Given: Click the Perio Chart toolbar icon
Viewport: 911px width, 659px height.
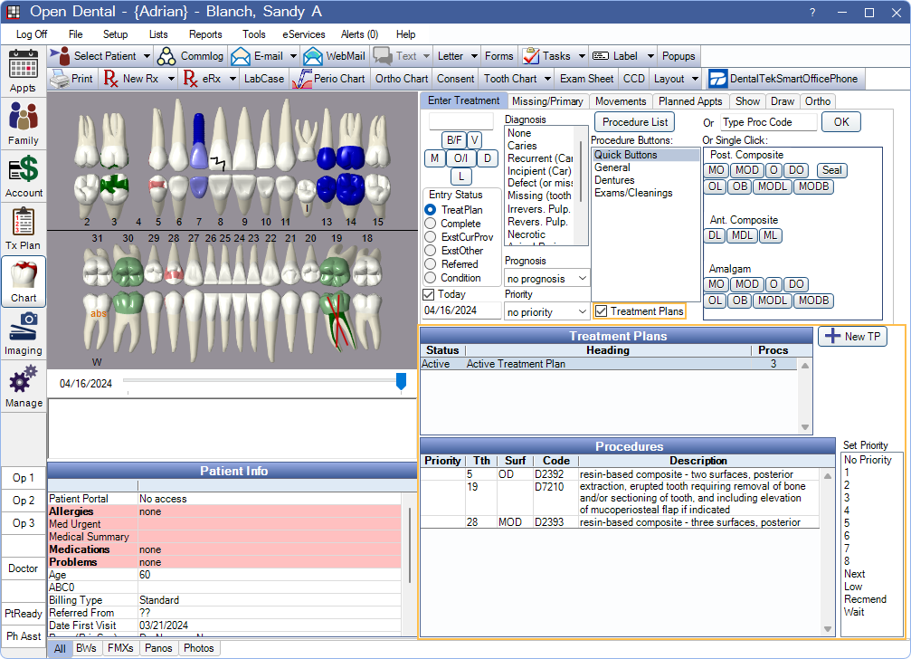Looking at the screenshot, I should click(x=329, y=79).
